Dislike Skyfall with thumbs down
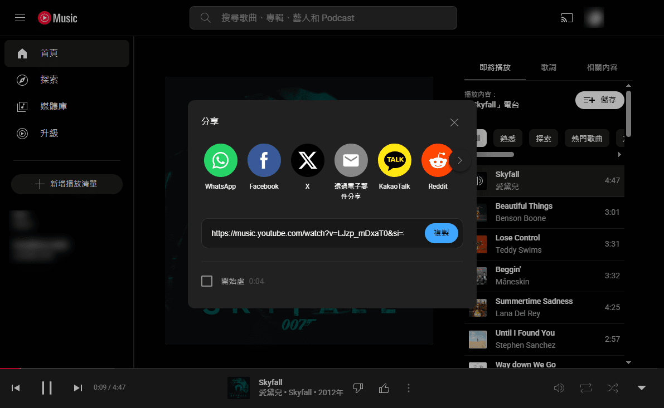 [x=358, y=388]
